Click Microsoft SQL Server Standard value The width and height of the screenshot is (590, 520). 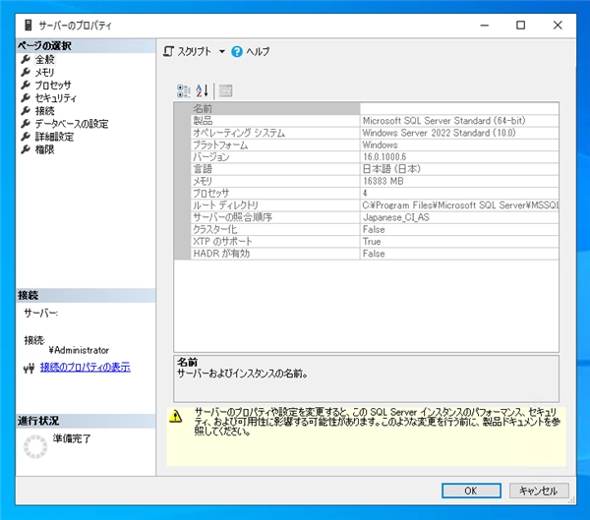point(444,121)
